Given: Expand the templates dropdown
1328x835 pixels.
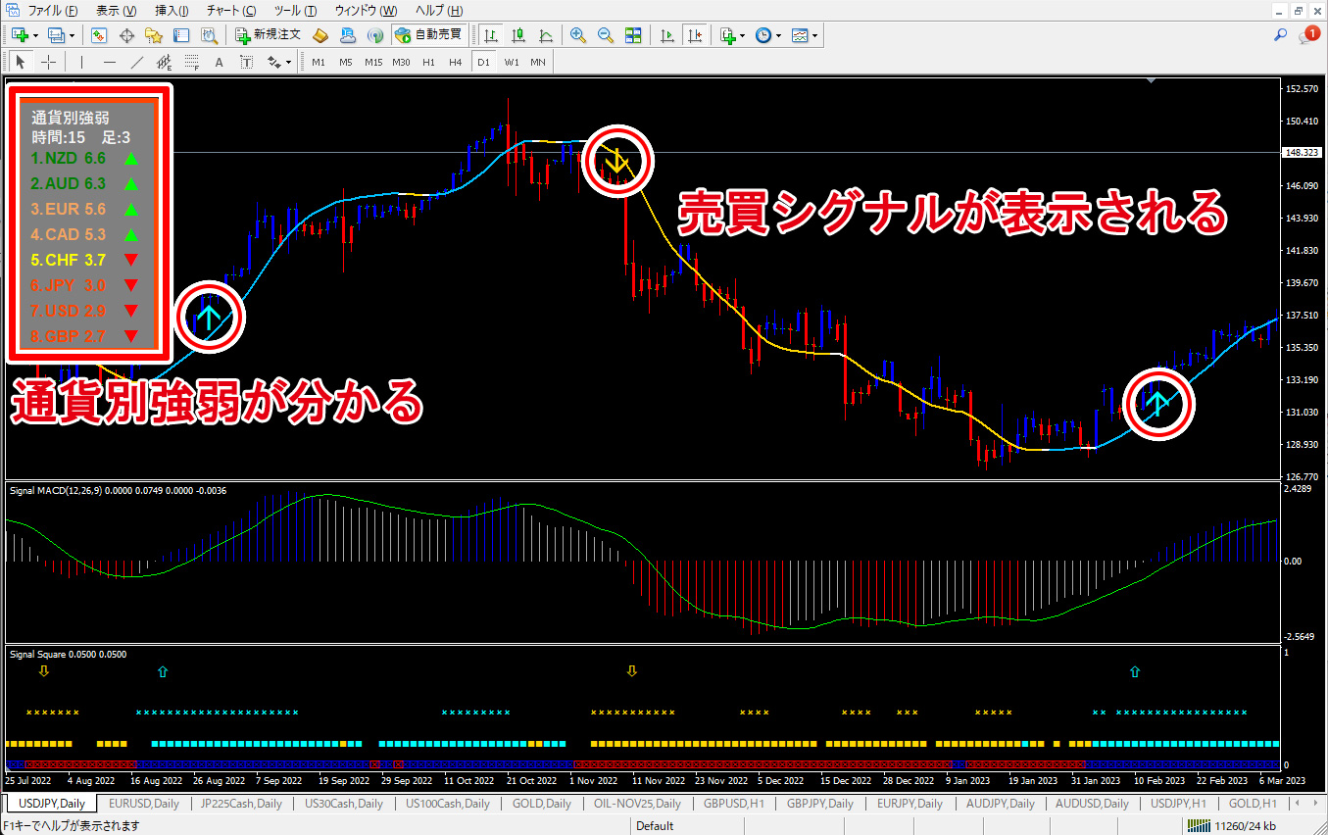Looking at the screenshot, I should coord(814,35).
